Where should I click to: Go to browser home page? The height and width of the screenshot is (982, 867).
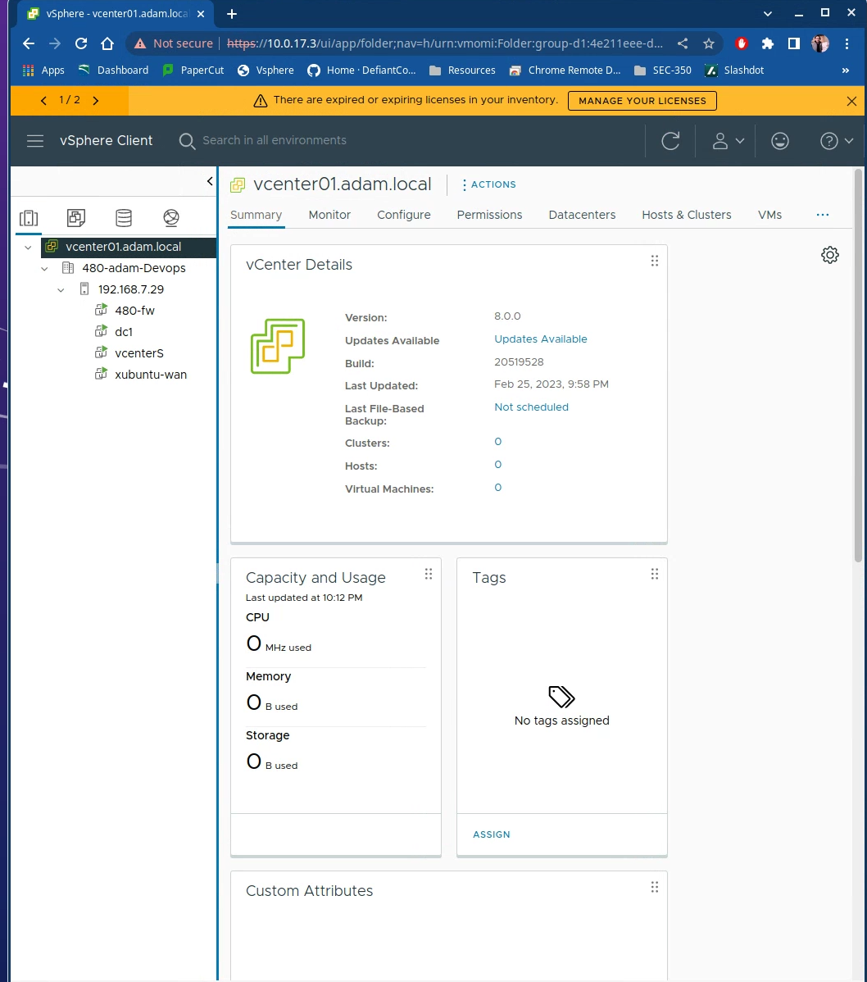(x=107, y=43)
